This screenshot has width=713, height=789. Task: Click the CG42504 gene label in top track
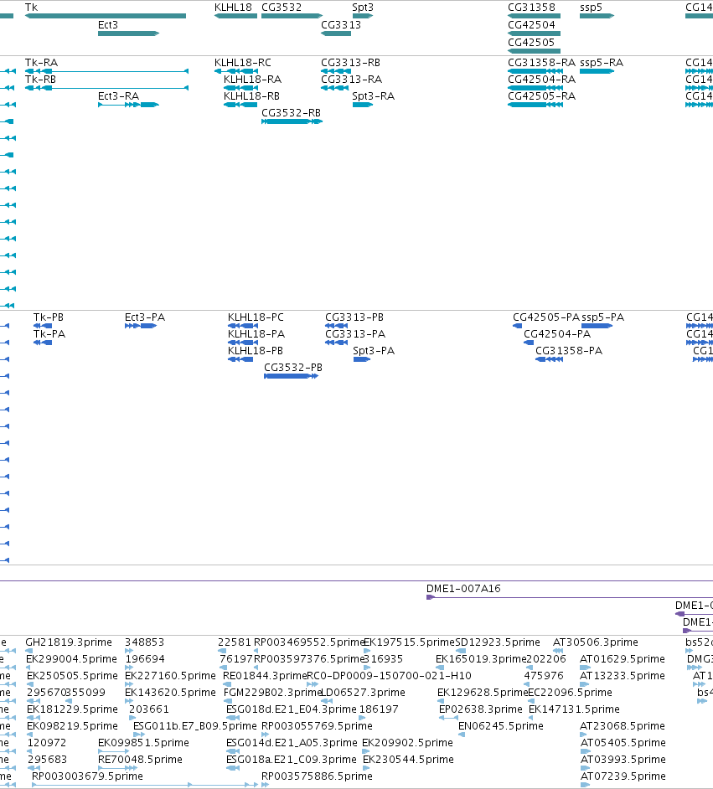click(531, 24)
